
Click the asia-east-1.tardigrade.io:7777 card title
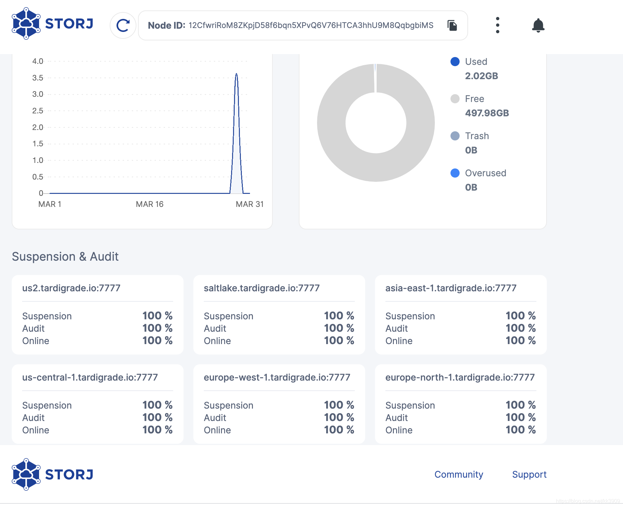pos(451,288)
